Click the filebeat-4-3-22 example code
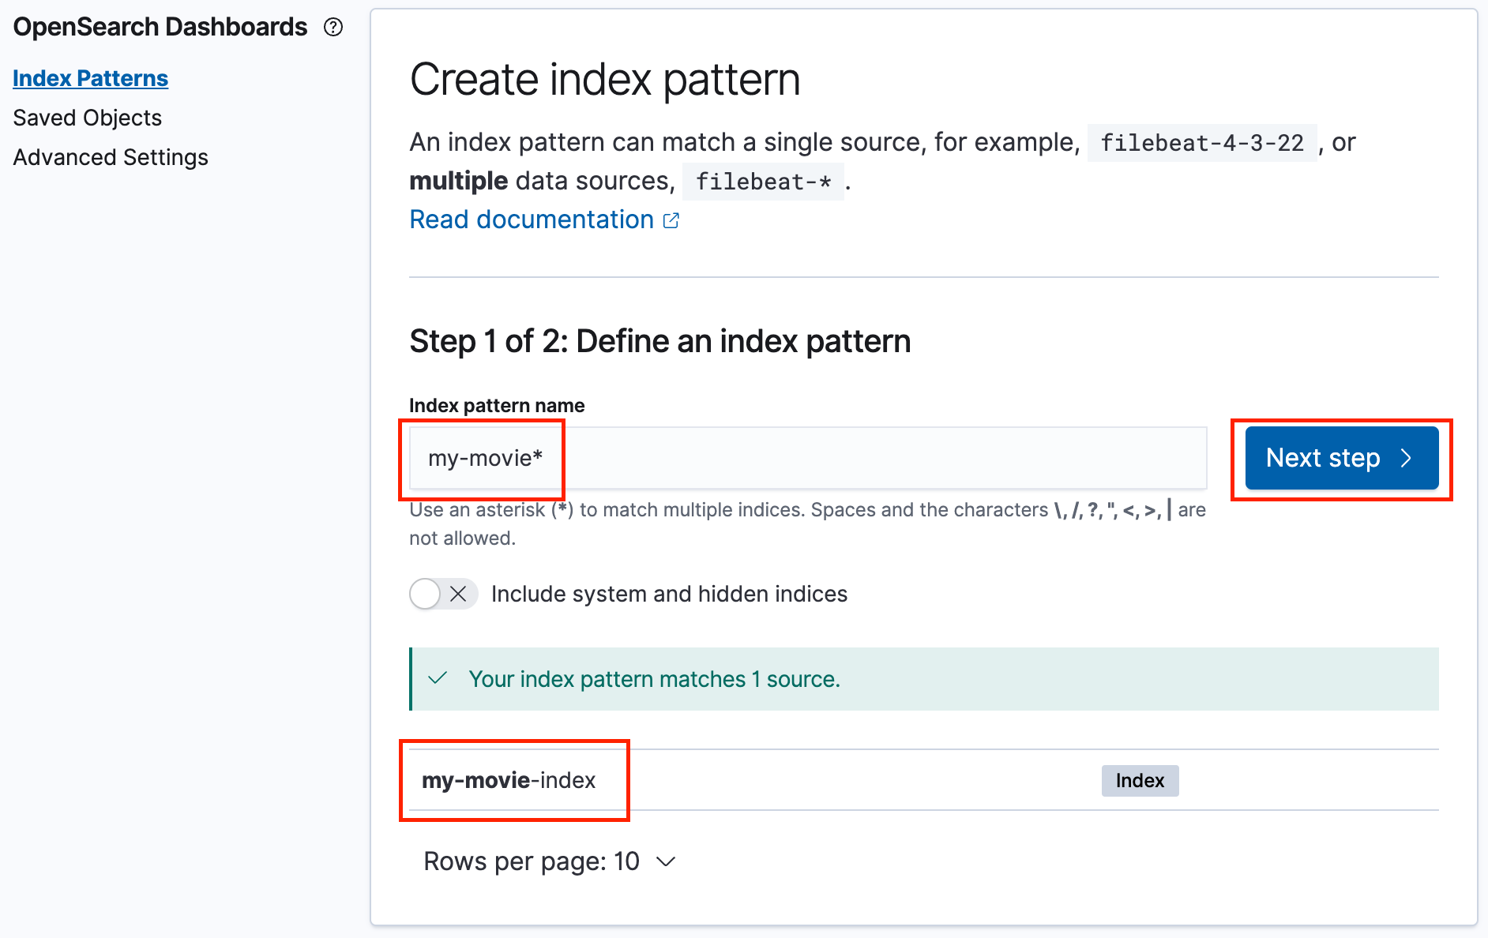This screenshot has width=1488, height=938. [x=1201, y=143]
